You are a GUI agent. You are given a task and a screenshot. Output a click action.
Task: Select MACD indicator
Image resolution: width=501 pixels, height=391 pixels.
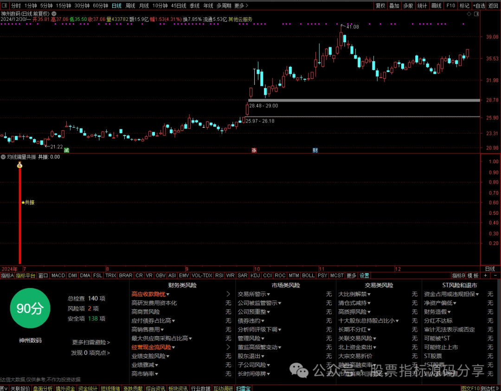coord(58,276)
